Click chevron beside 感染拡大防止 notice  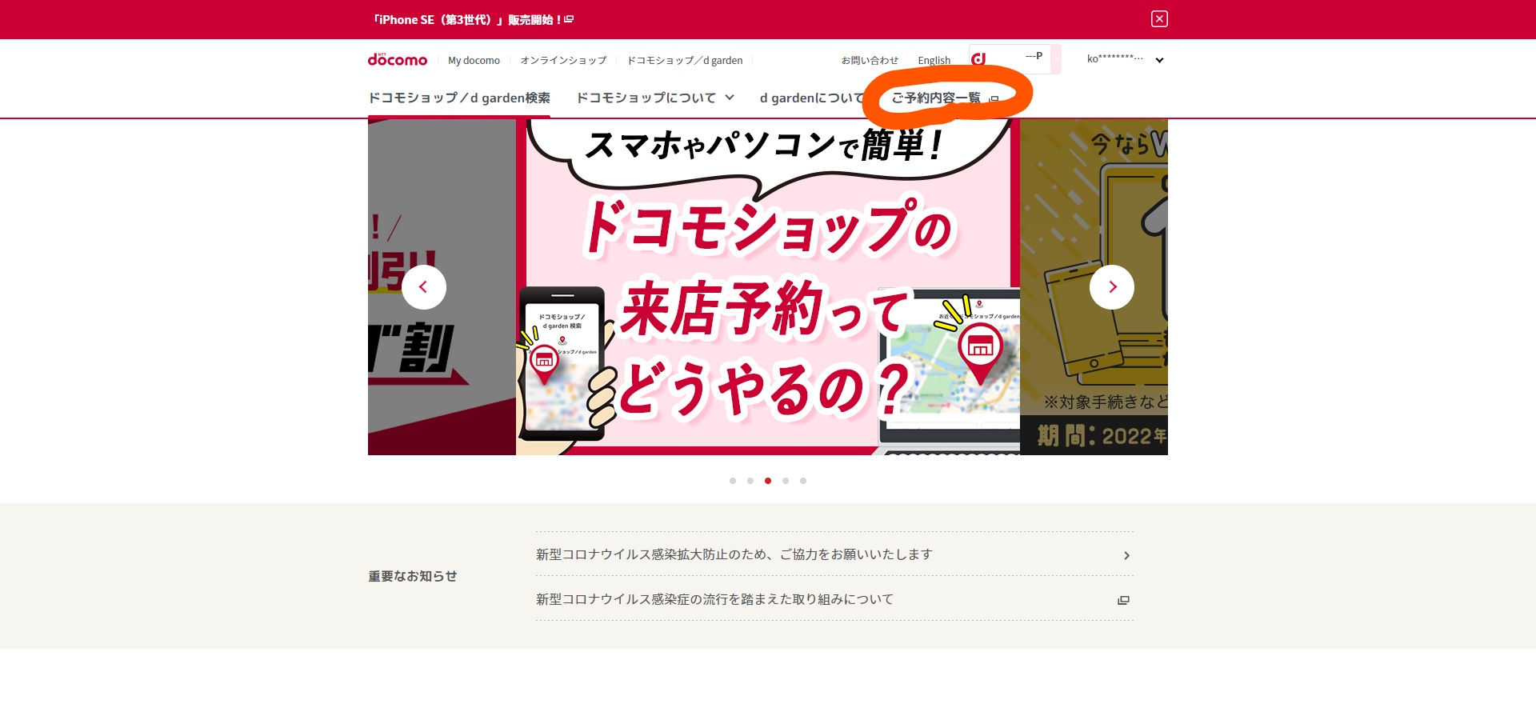pyautogui.click(x=1126, y=555)
